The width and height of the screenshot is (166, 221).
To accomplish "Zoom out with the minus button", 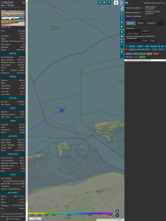I will pyautogui.click(x=117, y=215).
